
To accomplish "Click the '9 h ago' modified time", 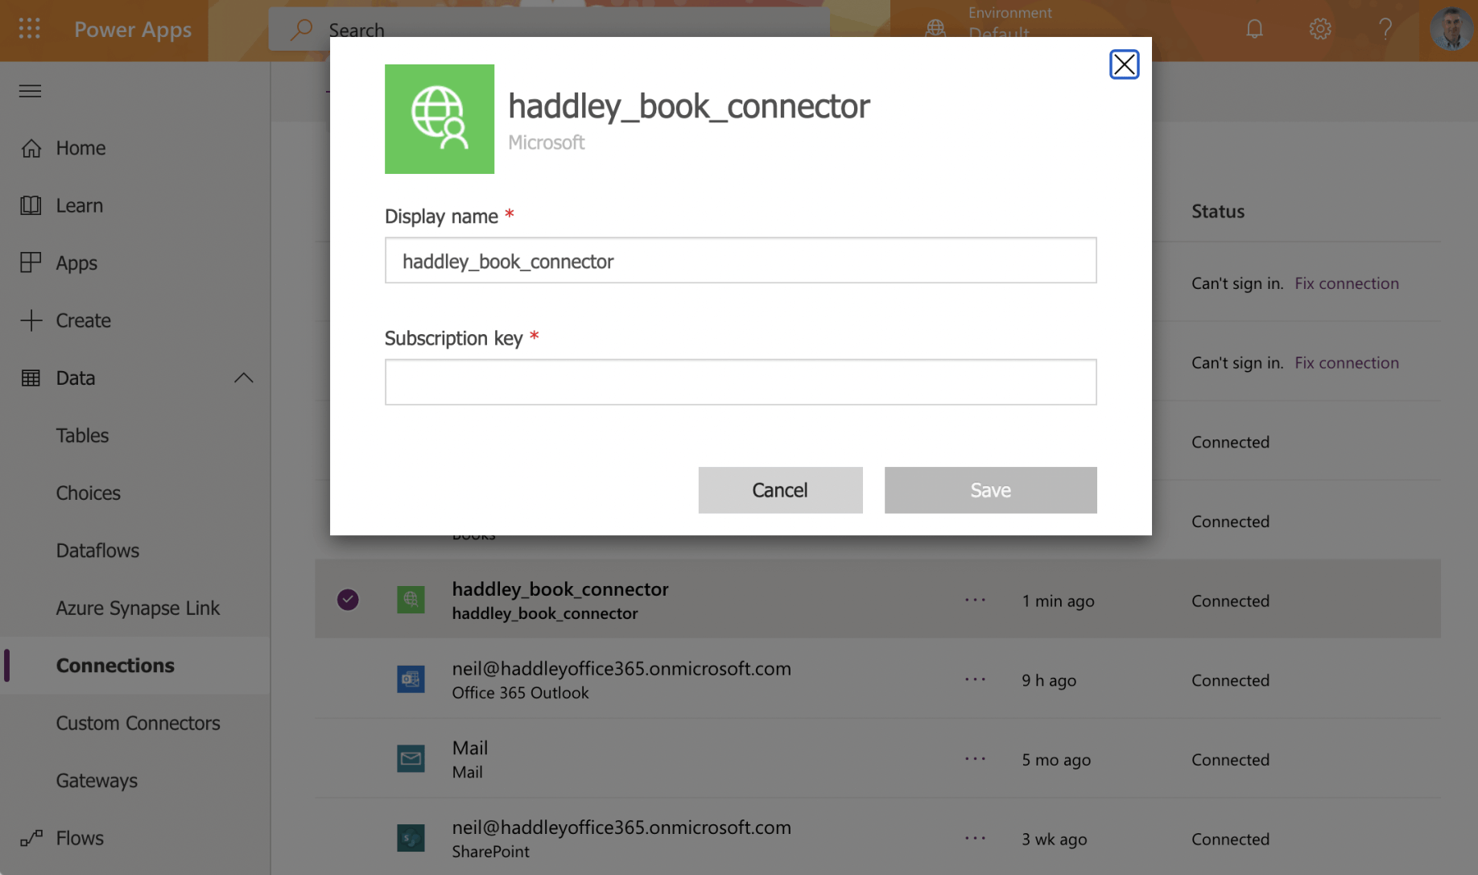I will (x=1049, y=680).
